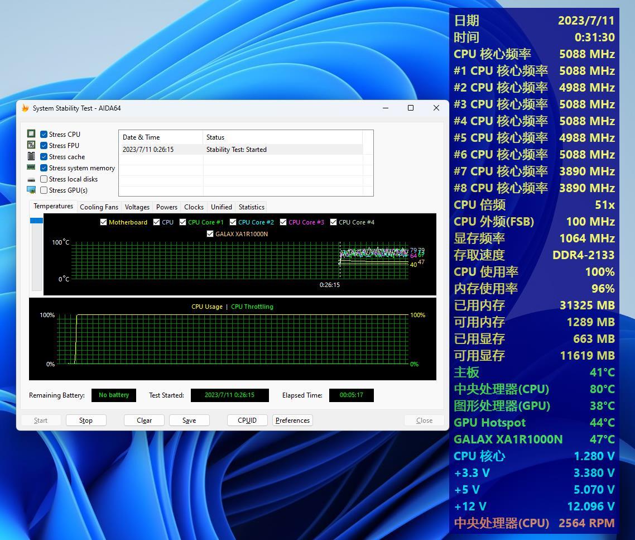This screenshot has height=540, width=635.
Task: Click the RAM module icon beside Stress system memory
Action: coord(31,168)
